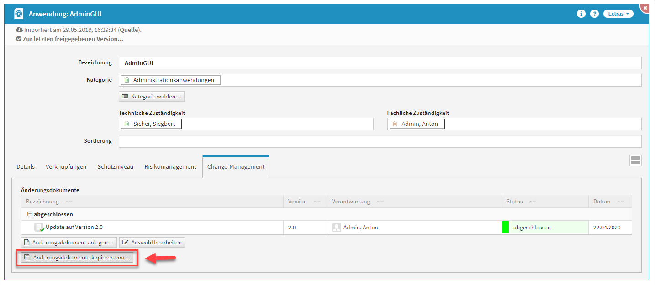Click the info icon in header
This screenshot has height=285, width=655.
[581, 14]
